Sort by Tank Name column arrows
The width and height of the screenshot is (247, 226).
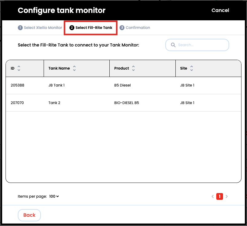click(74, 68)
